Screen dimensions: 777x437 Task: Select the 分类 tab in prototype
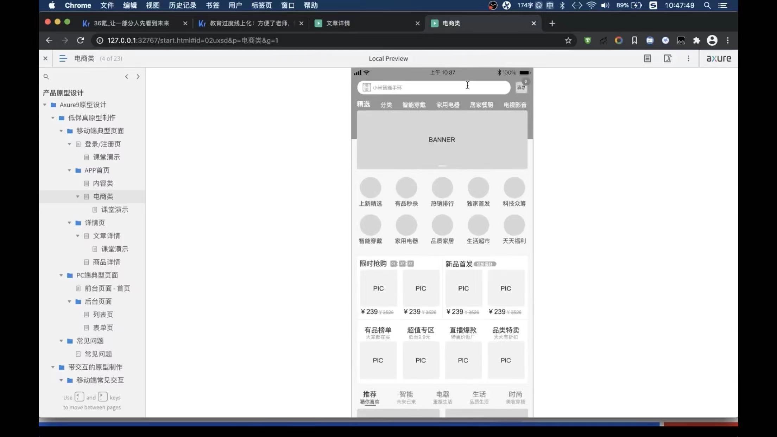(x=386, y=105)
